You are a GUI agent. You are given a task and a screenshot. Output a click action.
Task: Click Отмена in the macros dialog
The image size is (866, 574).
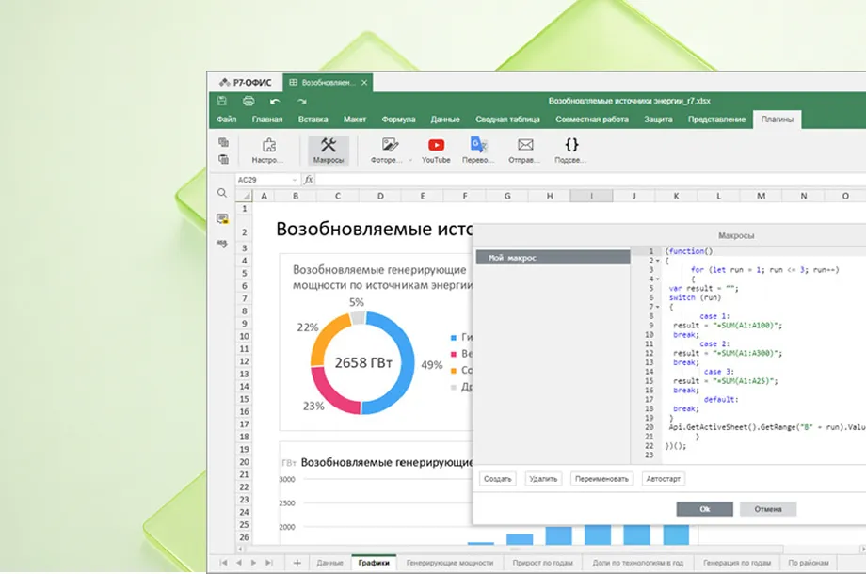[x=768, y=509]
